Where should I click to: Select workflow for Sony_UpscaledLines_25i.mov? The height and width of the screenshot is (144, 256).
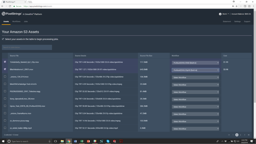coord(195,99)
